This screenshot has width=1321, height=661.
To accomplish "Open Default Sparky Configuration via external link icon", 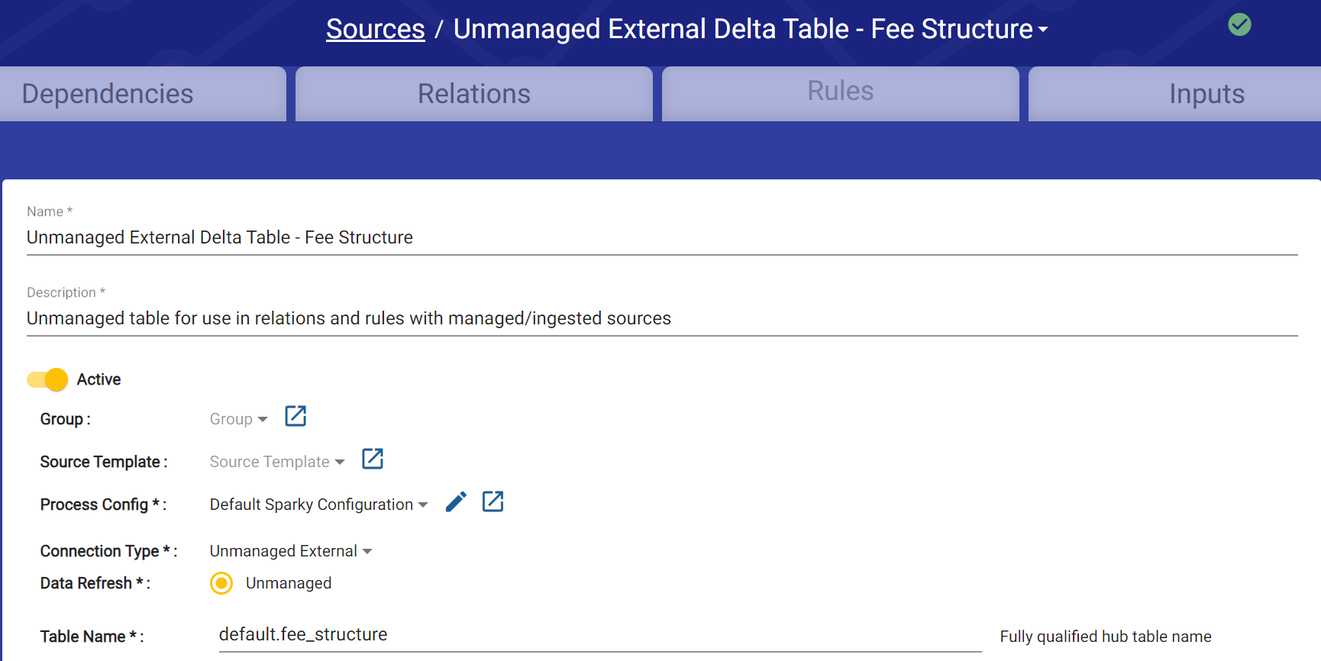I will (x=493, y=501).
